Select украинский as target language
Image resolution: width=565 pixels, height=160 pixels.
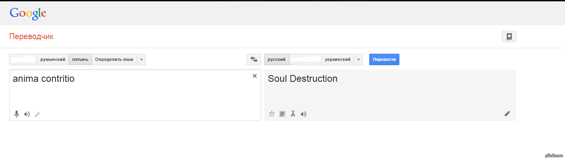pos(338,59)
